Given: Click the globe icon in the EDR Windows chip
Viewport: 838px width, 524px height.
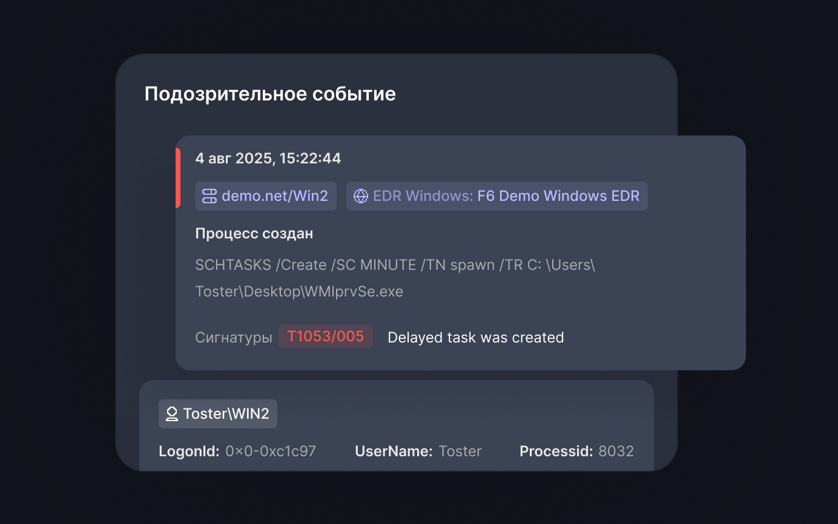Looking at the screenshot, I should coord(361,195).
